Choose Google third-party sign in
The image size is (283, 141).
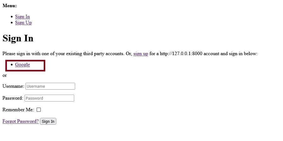22,65
